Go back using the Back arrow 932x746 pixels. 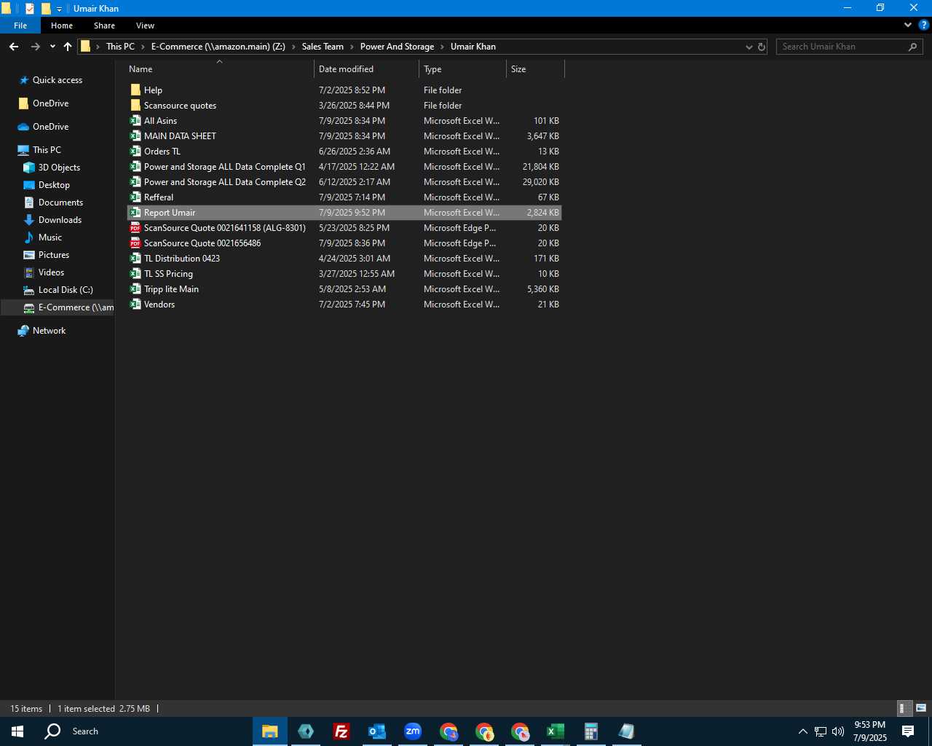(14, 47)
